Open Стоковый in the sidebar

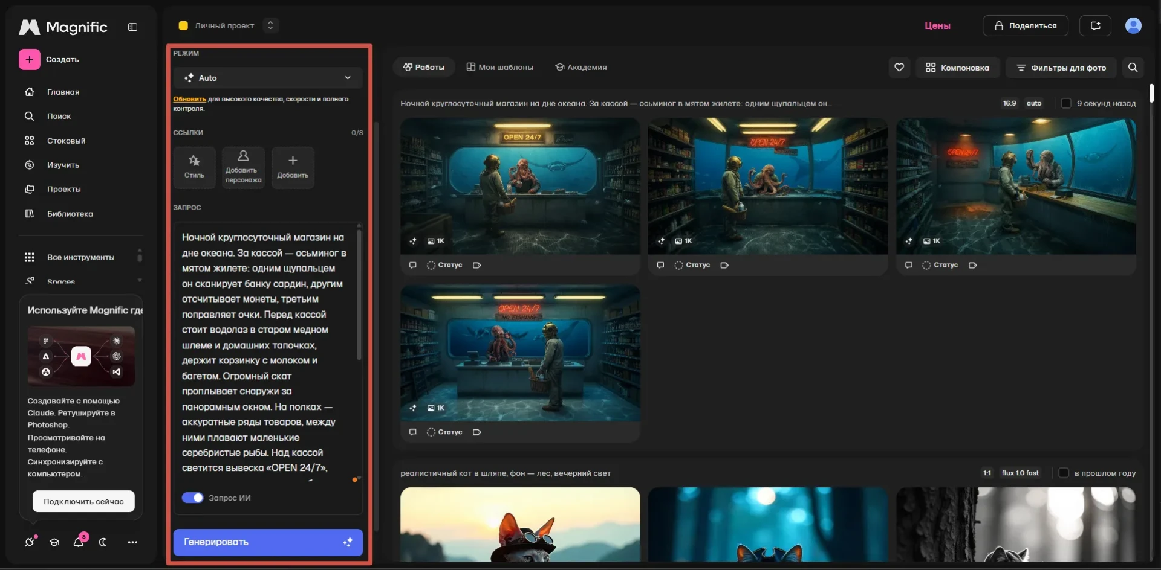[x=66, y=141]
